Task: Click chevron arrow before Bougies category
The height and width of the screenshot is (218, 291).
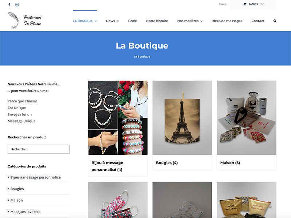Action: tap(8, 189)
